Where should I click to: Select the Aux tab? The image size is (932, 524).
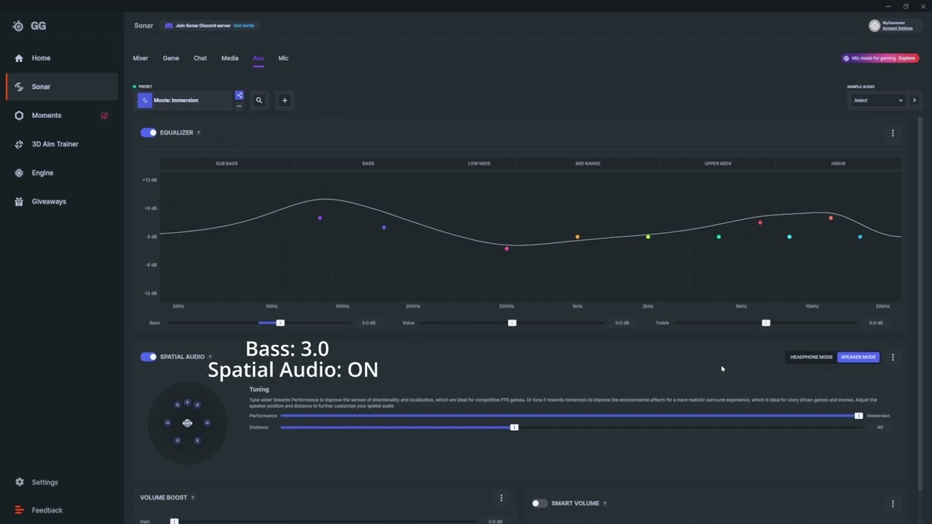point(258,58)
